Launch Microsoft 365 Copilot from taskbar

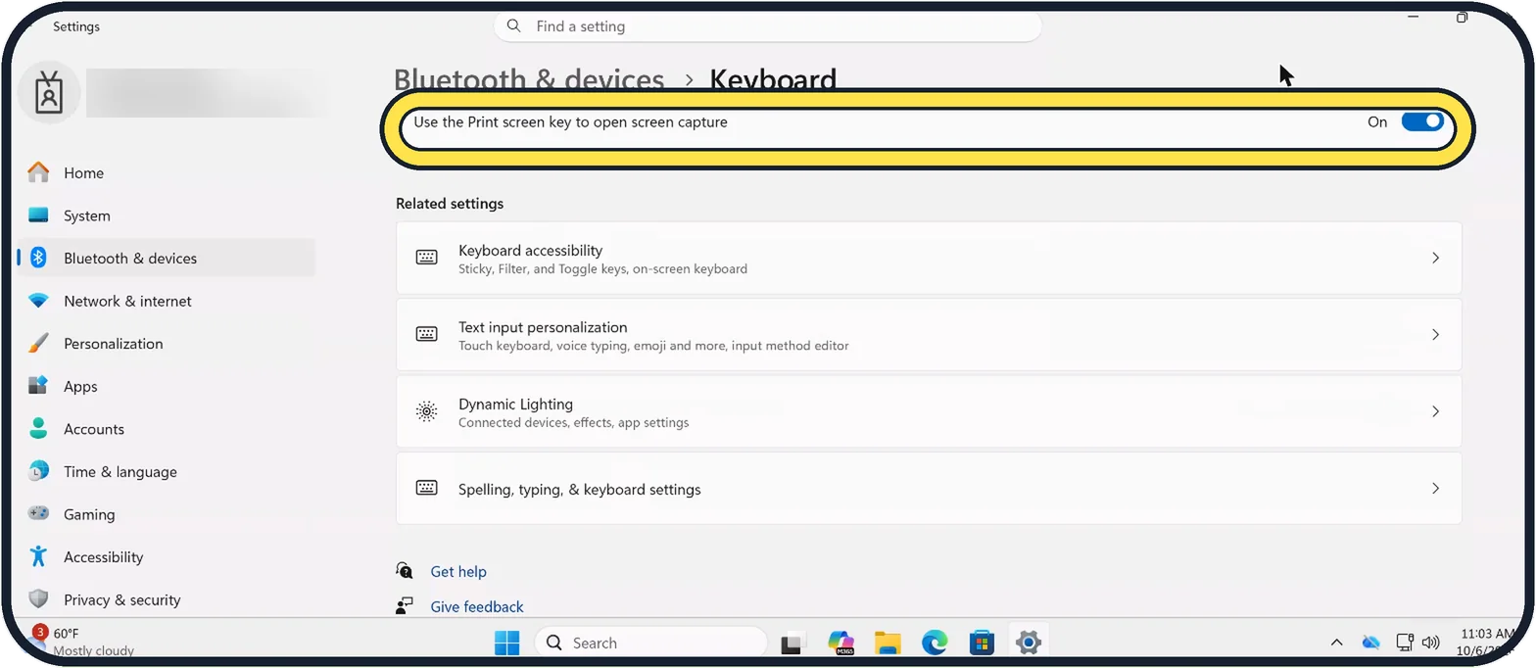pos(840,643)
